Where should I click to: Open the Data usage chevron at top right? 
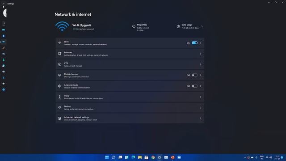pos(202,26)
